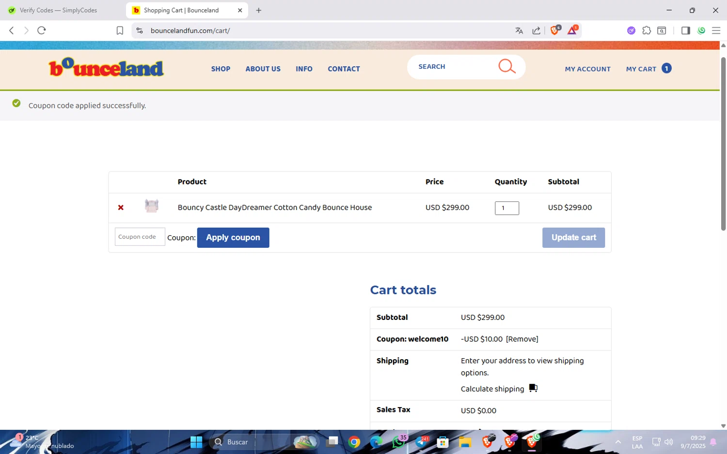Show hidden system tray icons chevron
The height and width of the screenshot is (454, 727).
[618, 442]
